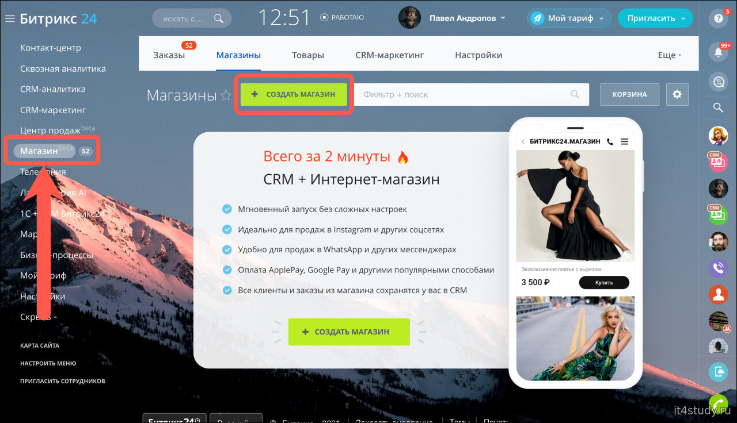The image size is (737, 423).
Task: Switch to the Заказы tab
Action: (169, 55)
